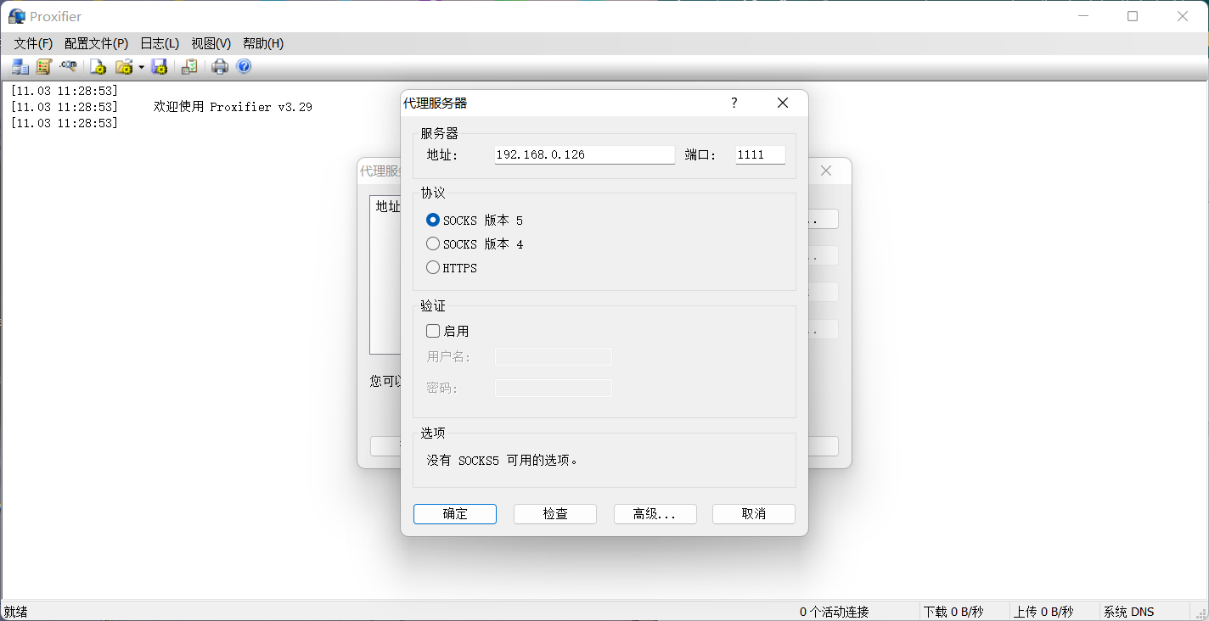
Task: Click the New Profile toolbar icon
Action: tap(98, 67)
